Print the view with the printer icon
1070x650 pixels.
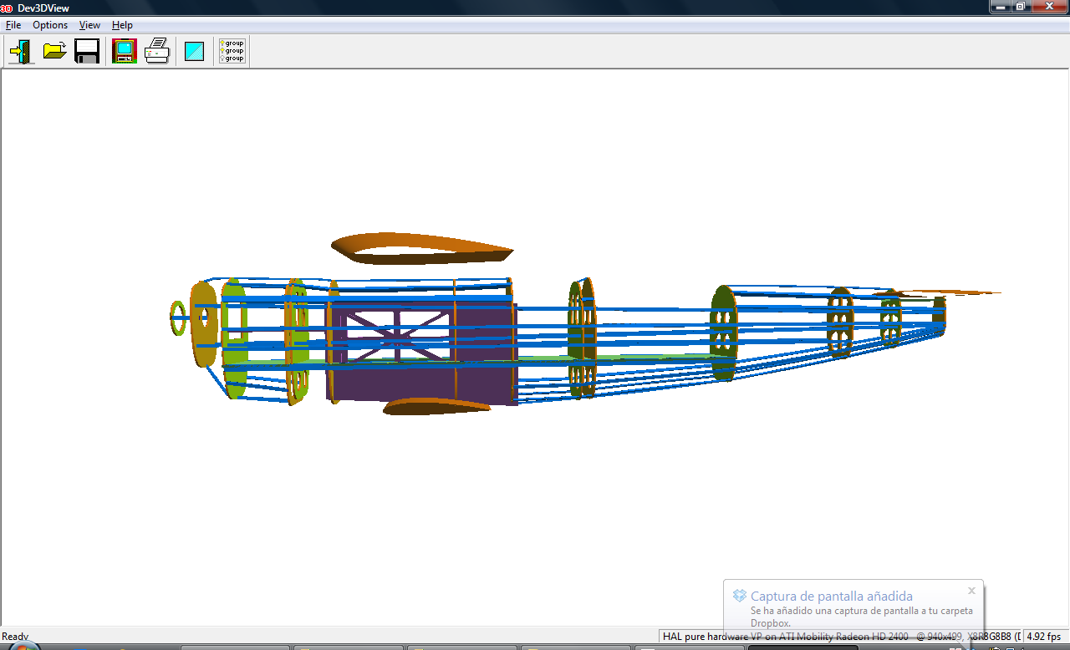(157, 52)
